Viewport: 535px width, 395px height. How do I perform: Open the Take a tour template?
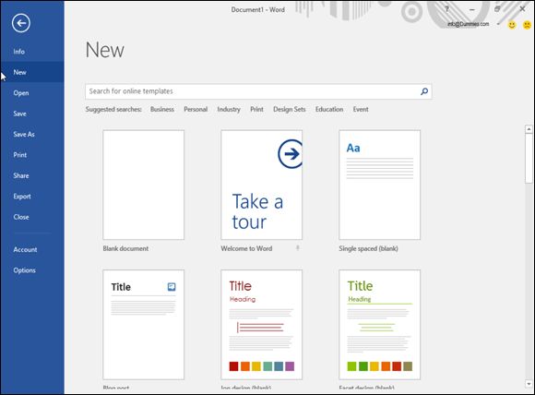[x=262, y=185]
